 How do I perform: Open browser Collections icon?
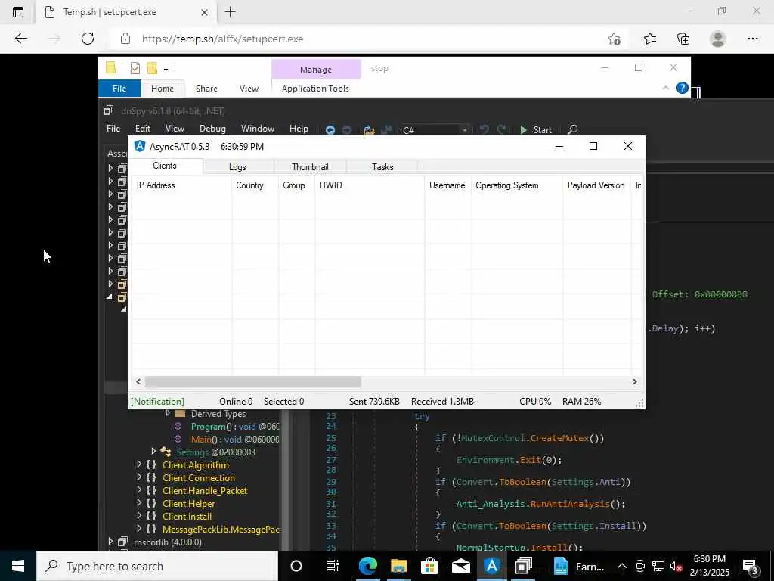[683, 39]
